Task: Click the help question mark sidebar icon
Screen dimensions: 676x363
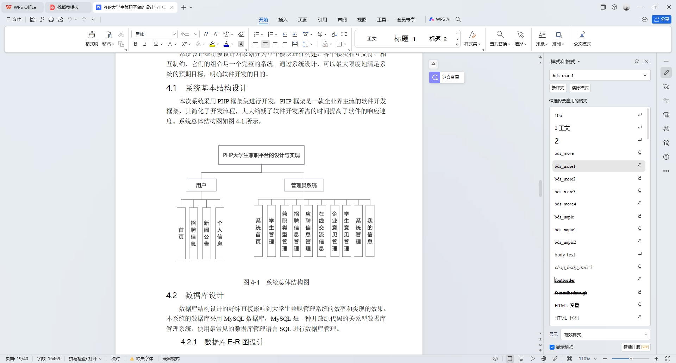Action: coord(666,157)
